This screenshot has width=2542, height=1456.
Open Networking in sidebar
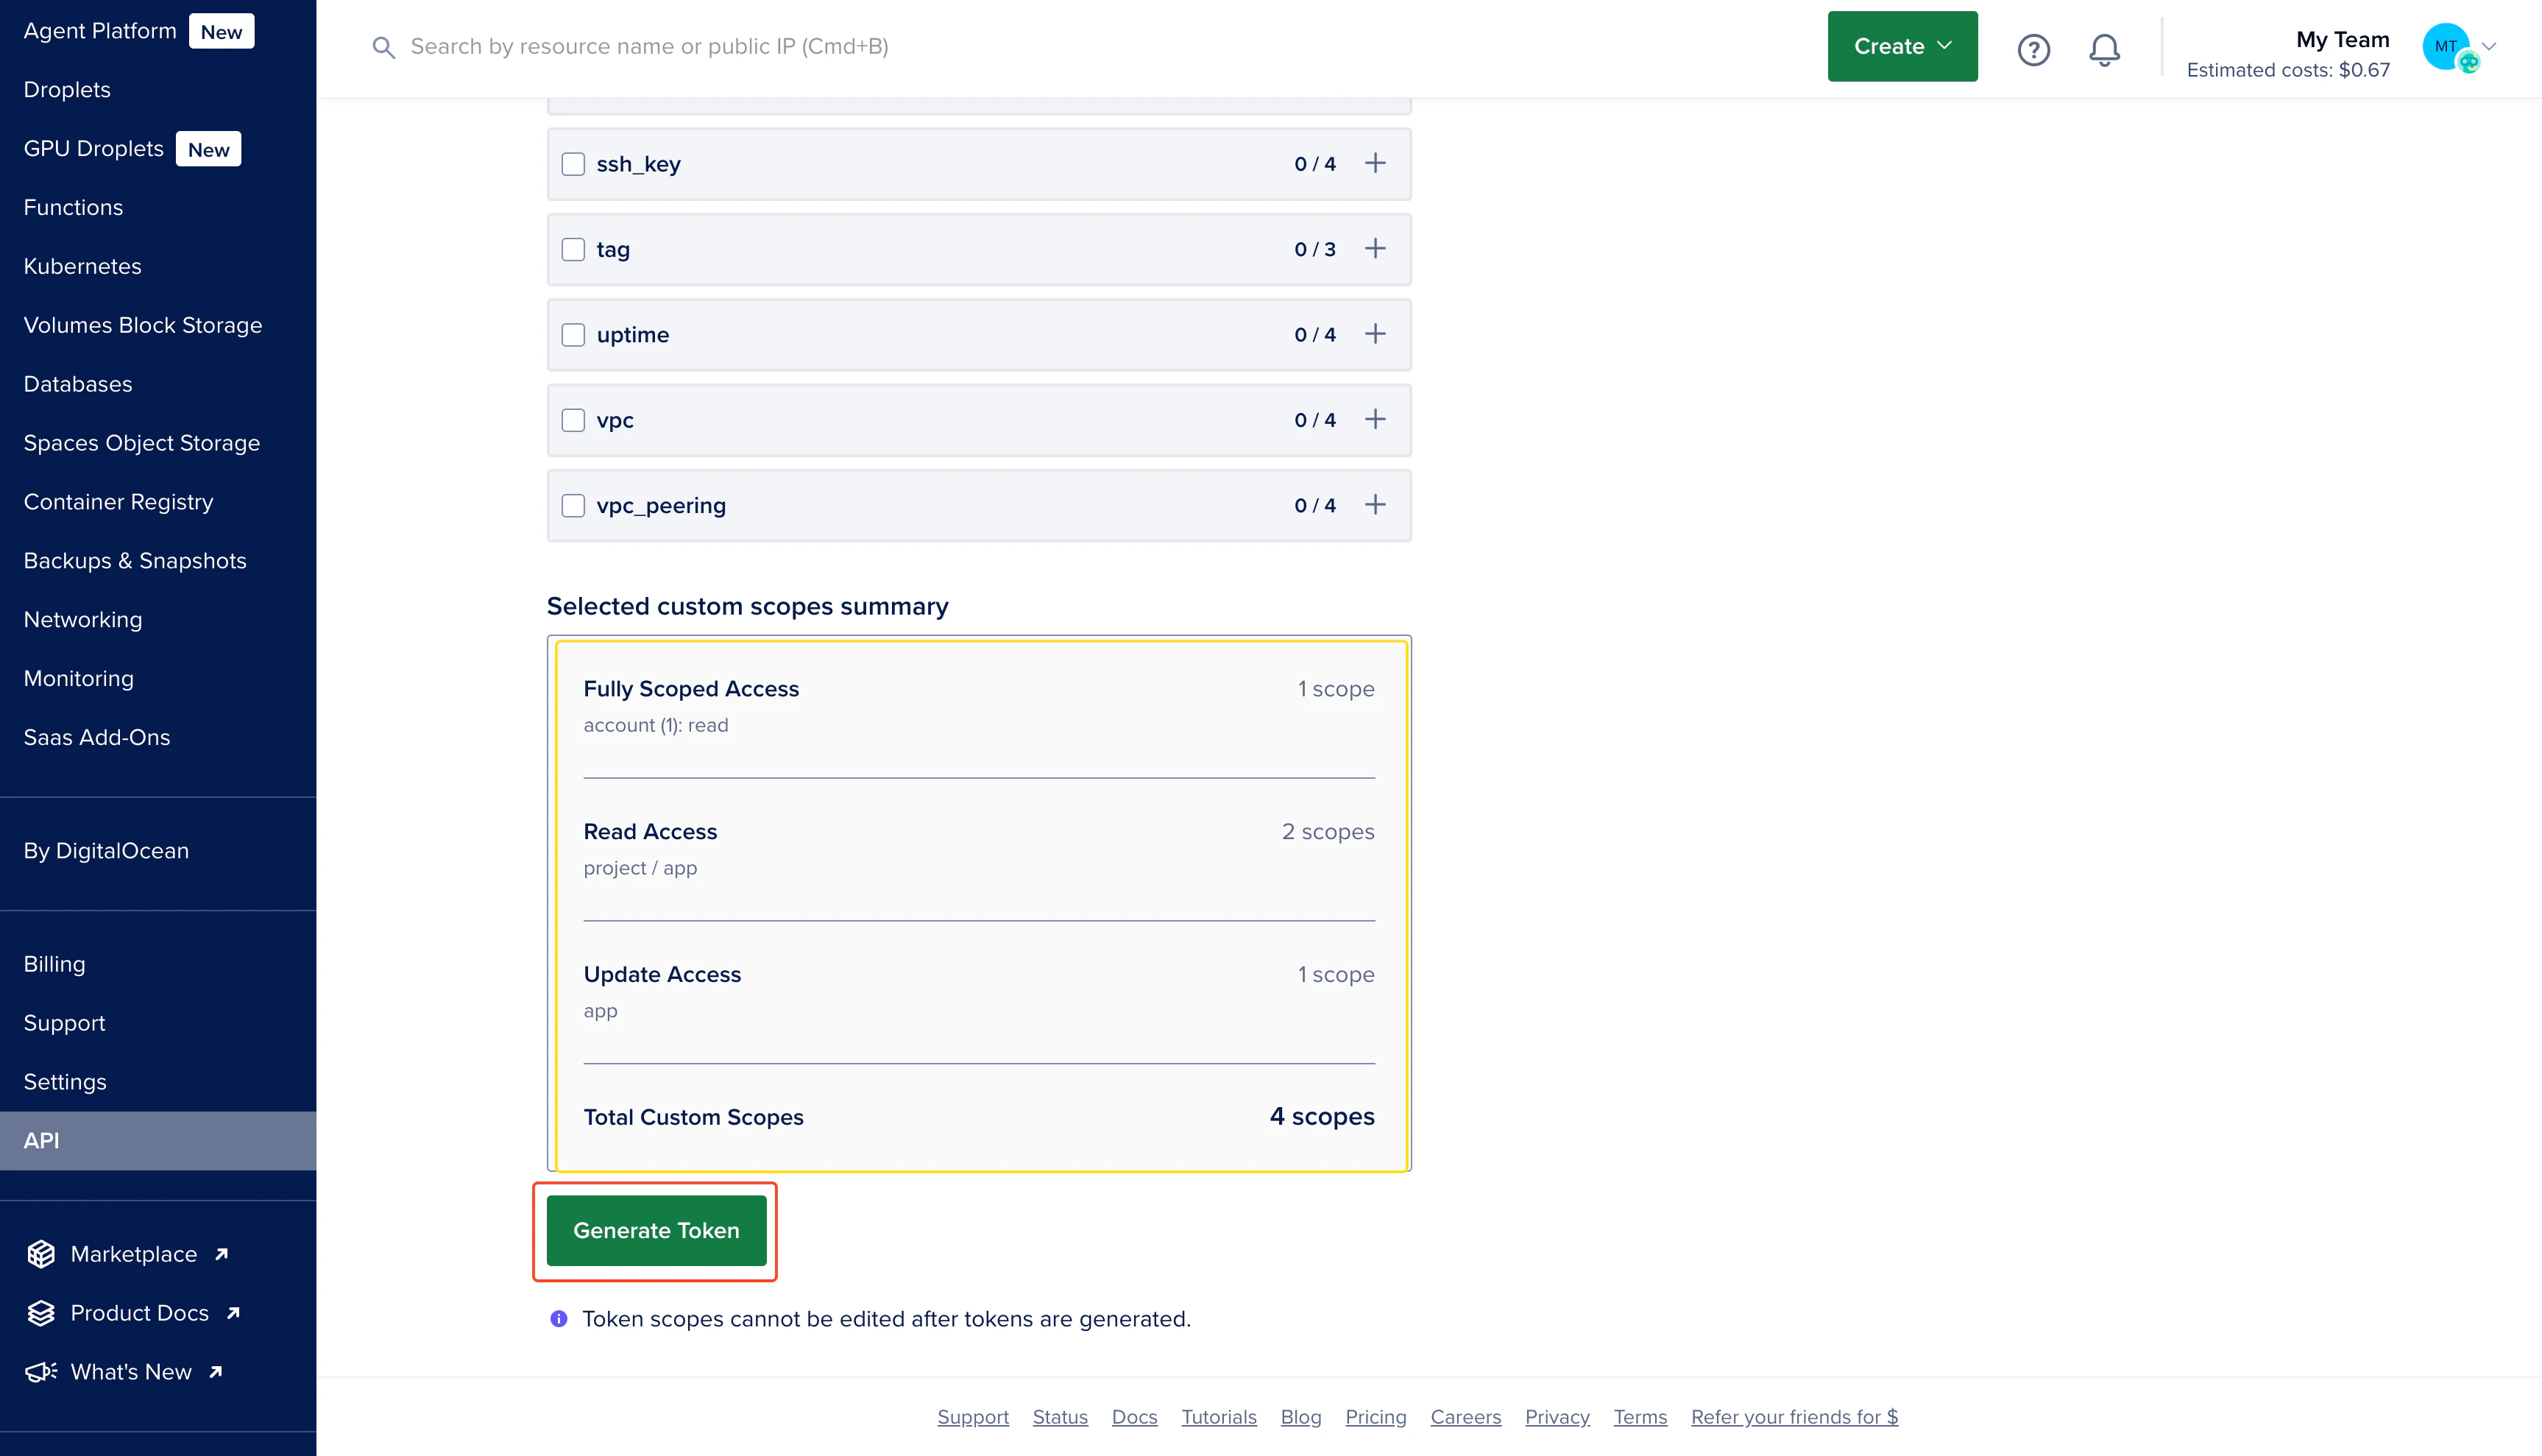point(83,620)
